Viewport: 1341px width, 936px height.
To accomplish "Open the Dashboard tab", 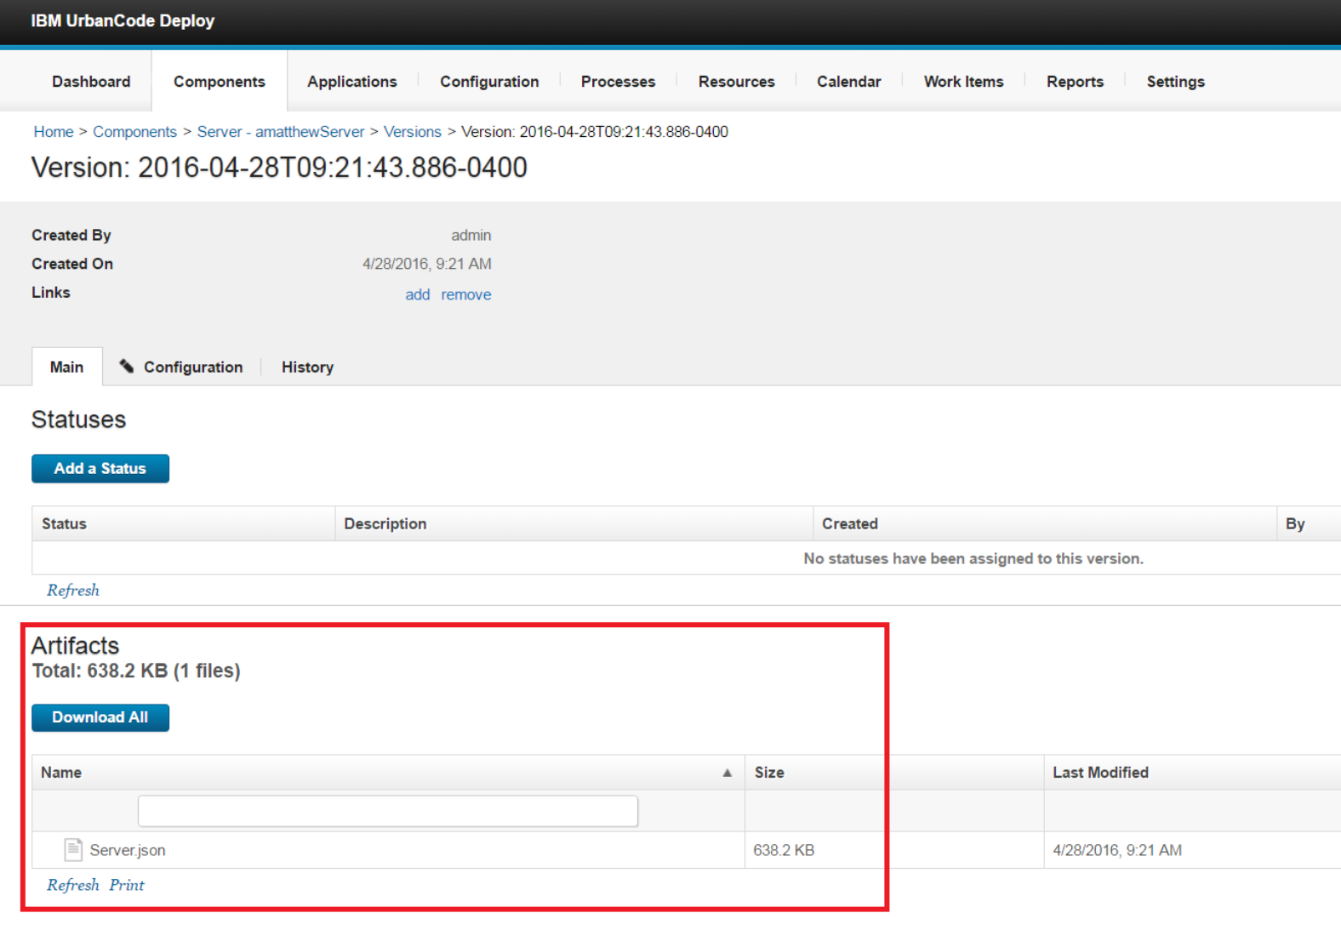I will [91, 82].
